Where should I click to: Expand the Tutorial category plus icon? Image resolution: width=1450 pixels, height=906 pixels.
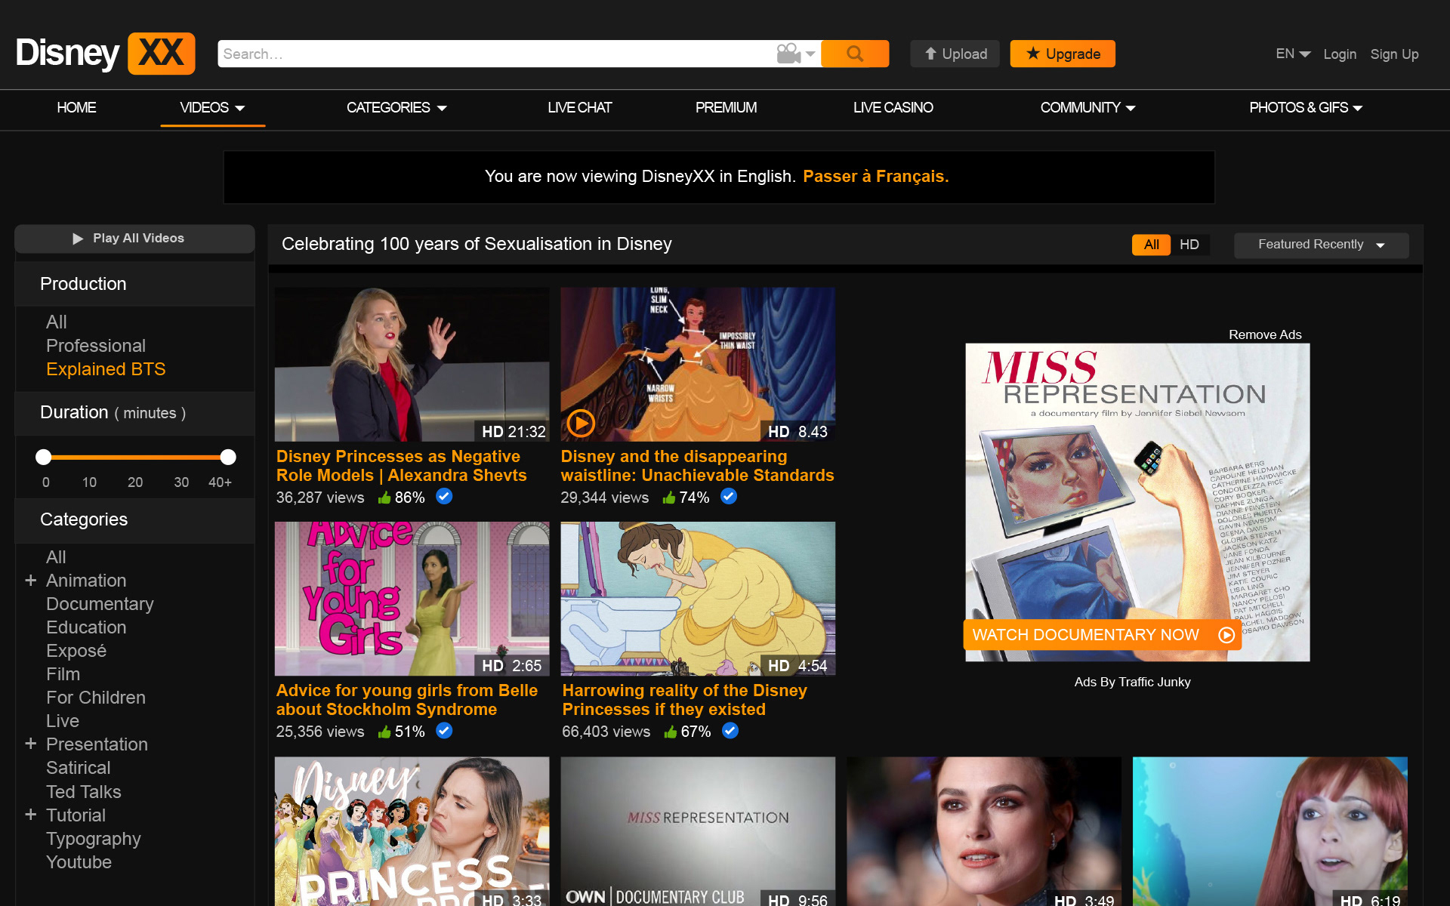(31, 815)
